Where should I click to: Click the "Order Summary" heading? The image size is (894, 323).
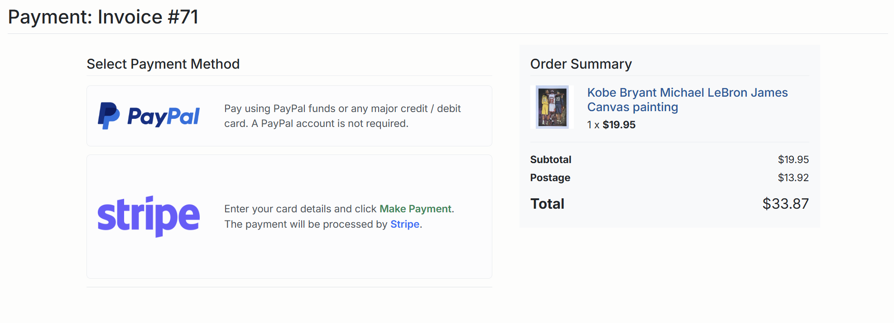pos(581,64)
